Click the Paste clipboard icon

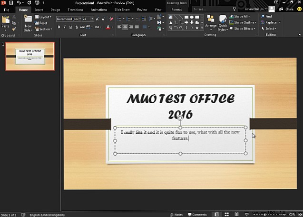[5, 20]
